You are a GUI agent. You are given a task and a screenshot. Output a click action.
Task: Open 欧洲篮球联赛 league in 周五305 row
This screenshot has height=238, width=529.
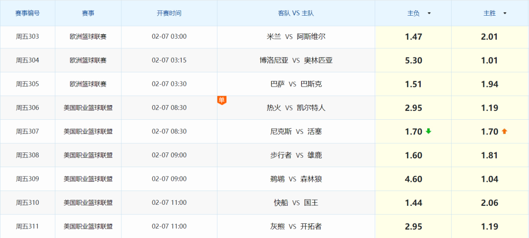[x=88, y=84]
